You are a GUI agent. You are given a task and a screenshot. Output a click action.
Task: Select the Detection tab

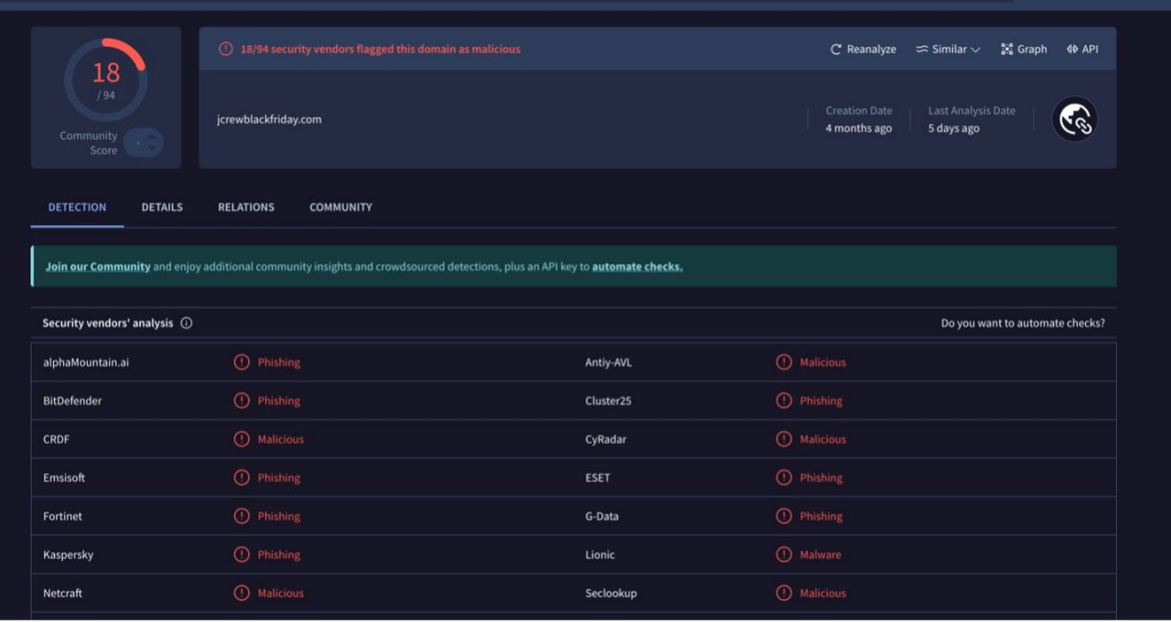click(77, 208)
